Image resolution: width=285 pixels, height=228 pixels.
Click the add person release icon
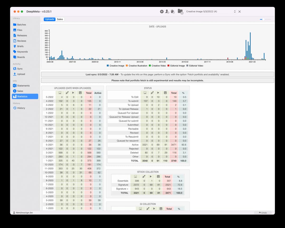[x=167, y=11]
